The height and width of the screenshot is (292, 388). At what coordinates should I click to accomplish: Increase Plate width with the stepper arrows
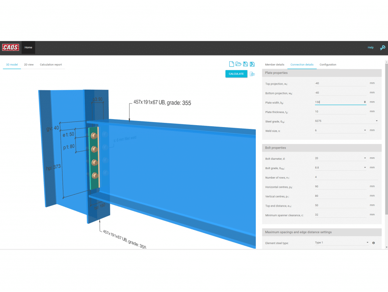[365, 102]
